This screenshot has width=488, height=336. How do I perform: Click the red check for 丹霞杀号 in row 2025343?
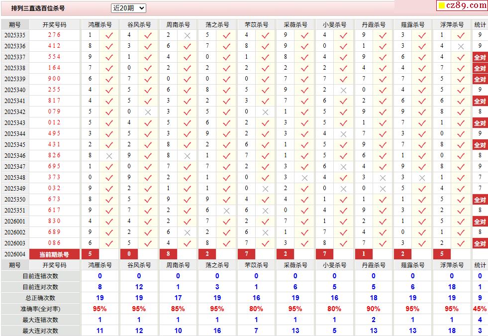tap(383, 123)
